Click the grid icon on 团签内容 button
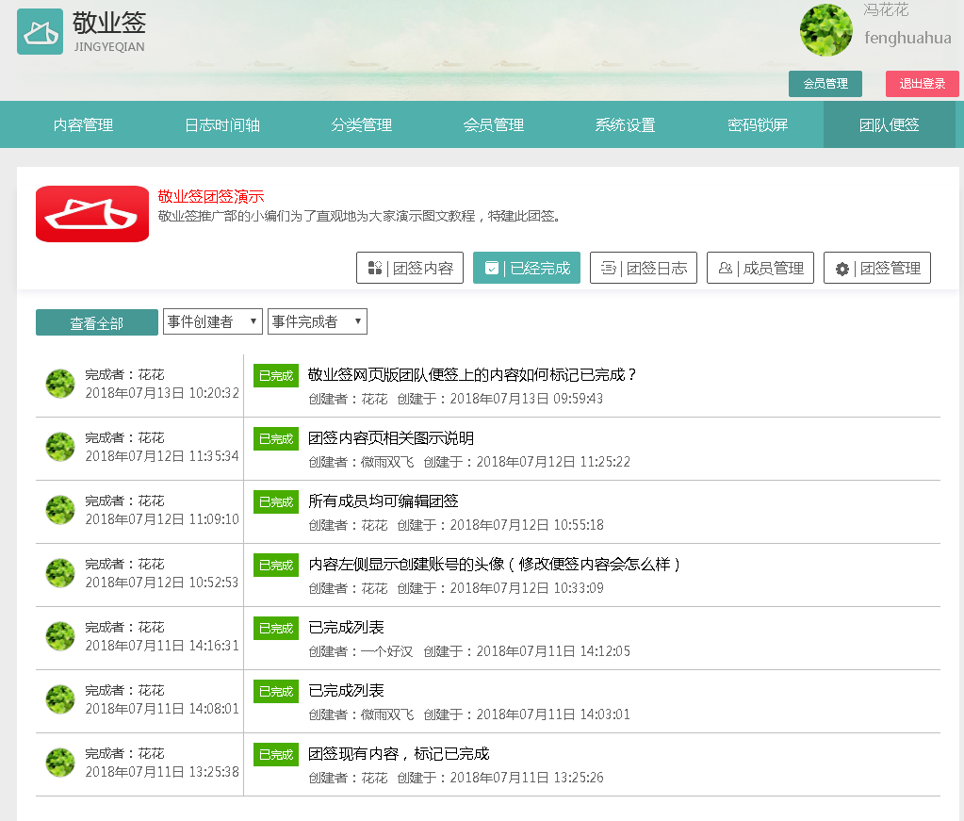Image resolution: width=964 pixels, height=821 pixels. point(374,268)
